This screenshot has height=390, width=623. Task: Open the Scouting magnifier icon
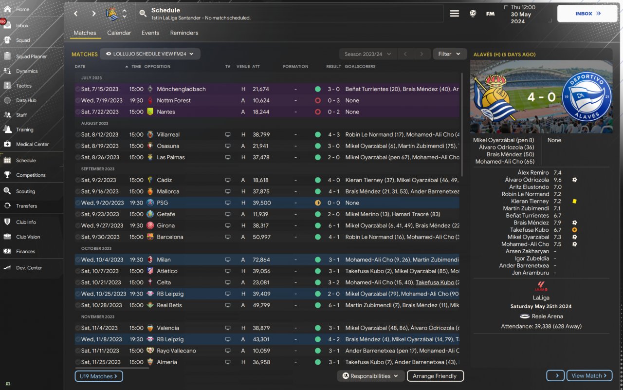coord(7,191)
